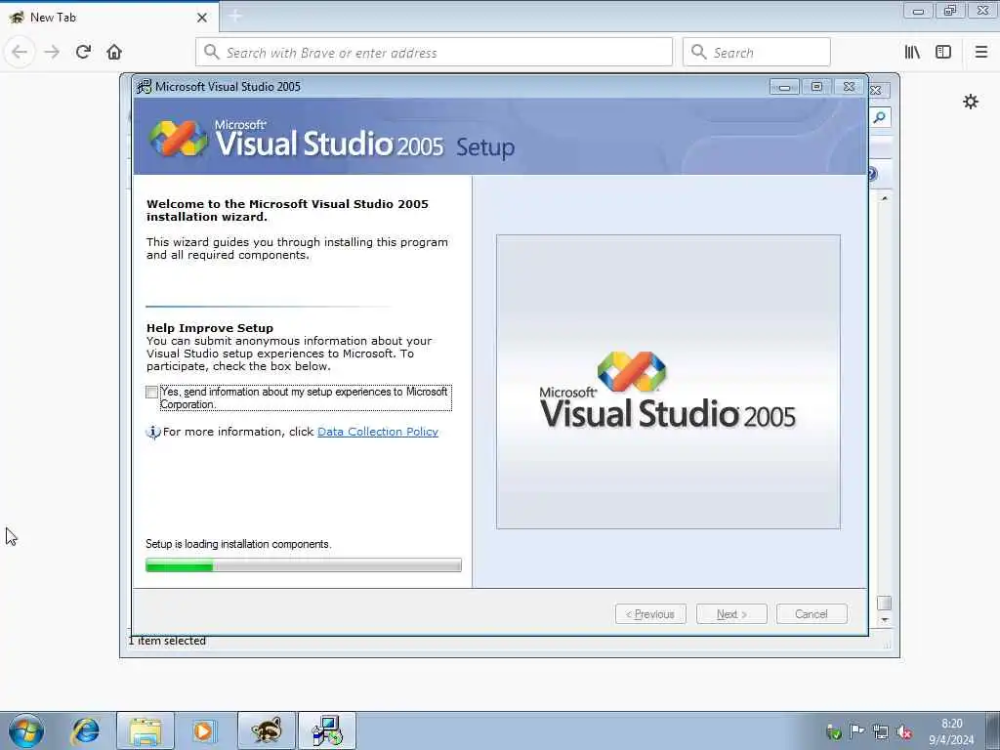Click the search magnifier in the background window
Viewport: 1000px width, 750px height.
[880, 117]
